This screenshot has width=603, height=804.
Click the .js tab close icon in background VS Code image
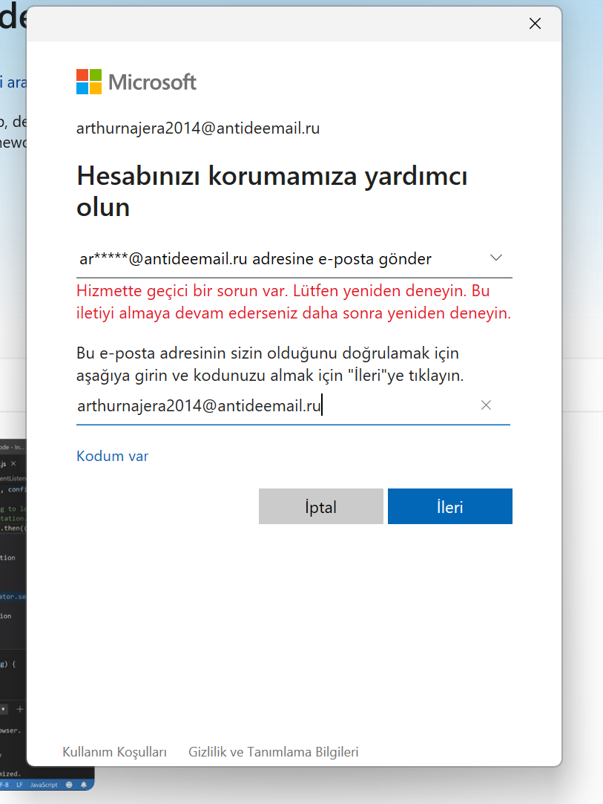click(x=13, y=463)
